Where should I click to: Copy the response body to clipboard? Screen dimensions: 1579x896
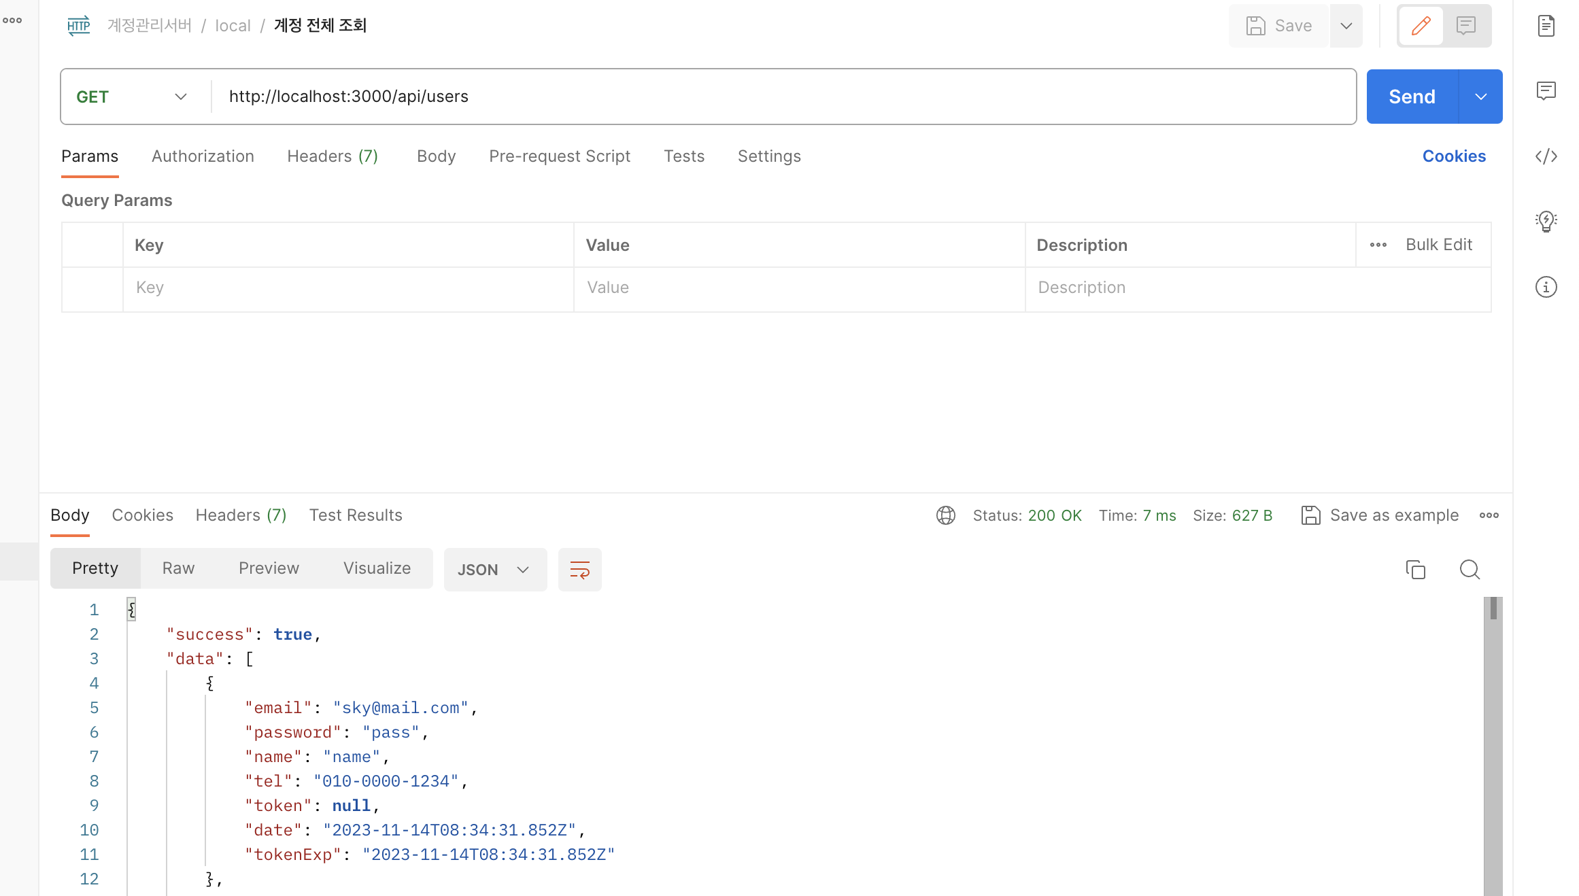1415,570
